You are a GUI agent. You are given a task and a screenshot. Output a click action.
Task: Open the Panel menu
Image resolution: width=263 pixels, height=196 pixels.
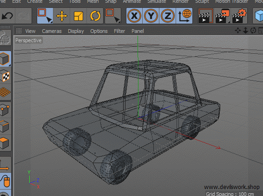coord(138,31)
